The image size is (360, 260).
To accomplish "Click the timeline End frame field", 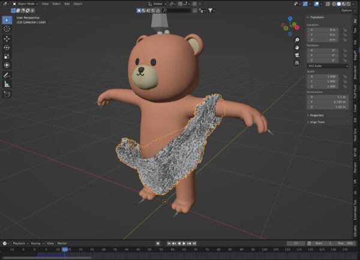I will click(344, 243).
